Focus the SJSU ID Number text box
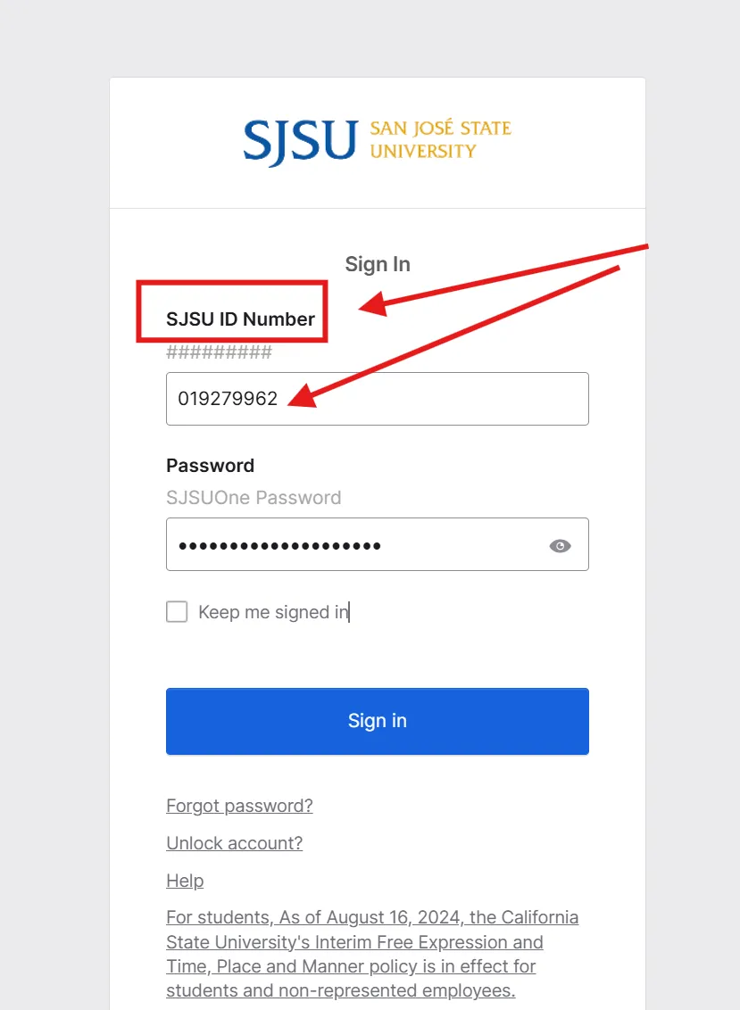 click(377, 399)
